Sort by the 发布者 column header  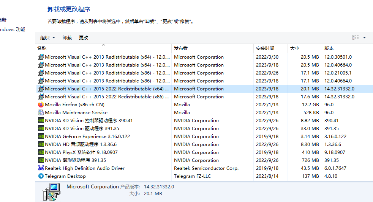[x=212, y=48]
